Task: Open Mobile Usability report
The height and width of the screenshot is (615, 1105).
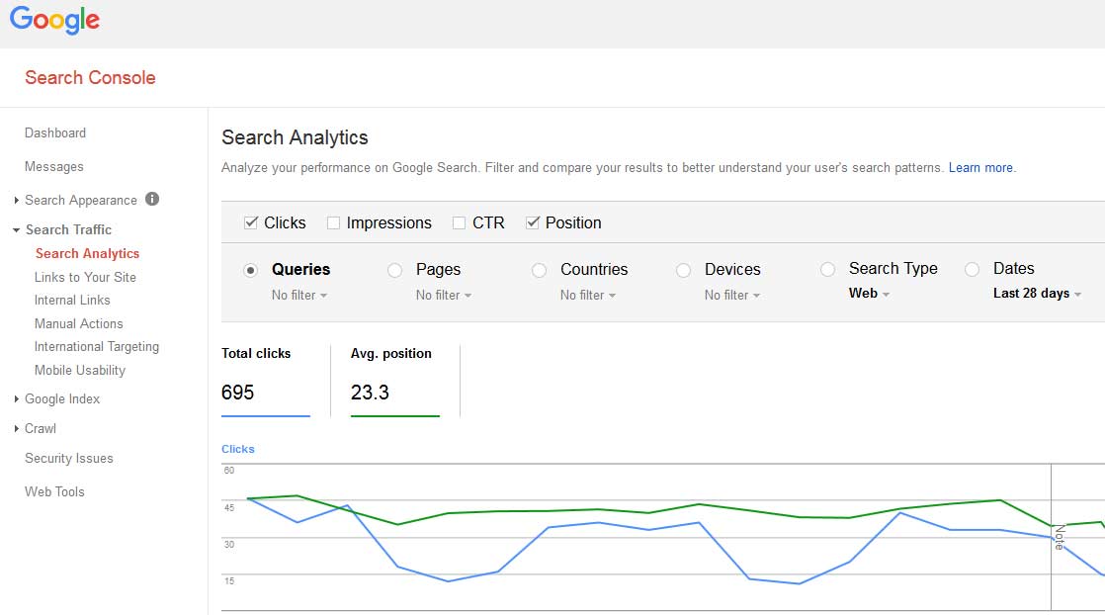Action: click(x=78, y=370)
